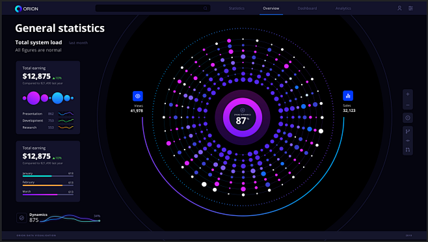Screen dimensions: 428x242
Task: Switch to the Dashboard tab
Action: pyautogui.click(x=308, y=8)
